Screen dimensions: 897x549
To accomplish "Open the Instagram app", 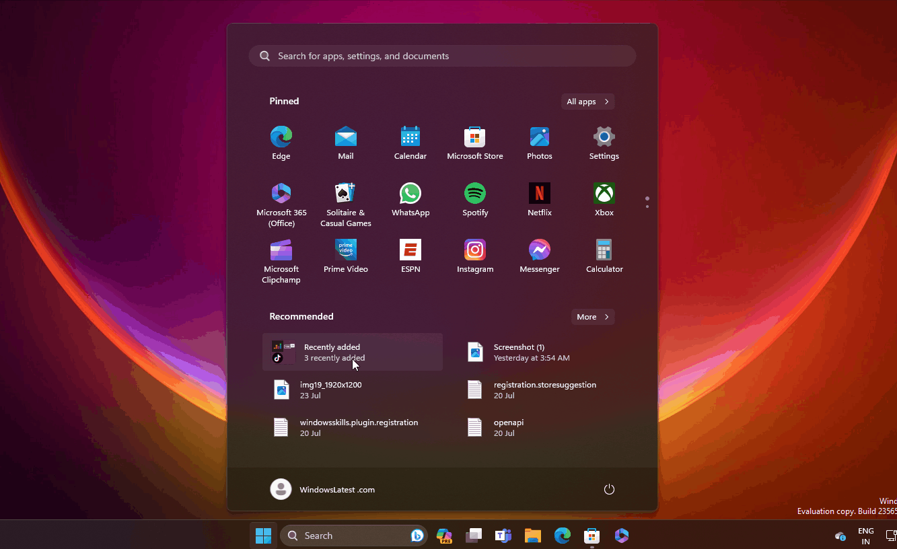I will [475, 256].
